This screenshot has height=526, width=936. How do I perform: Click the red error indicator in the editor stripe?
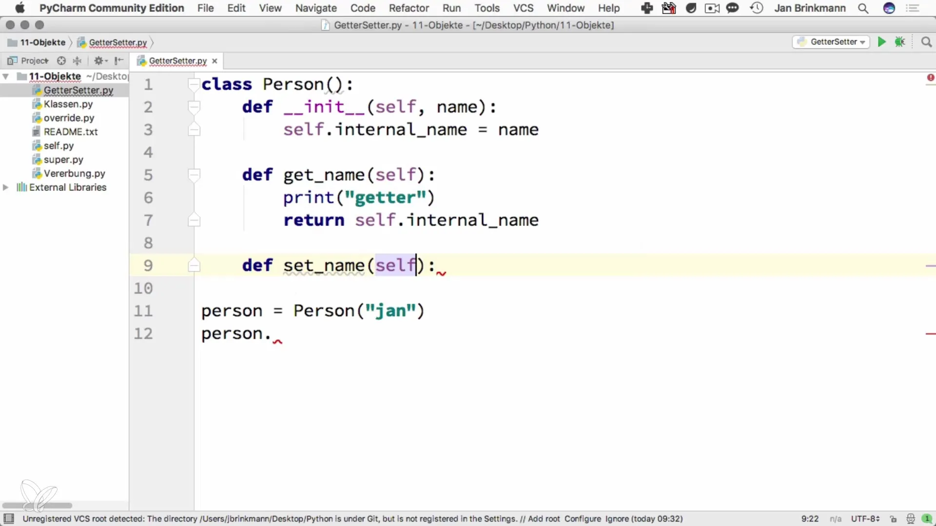tap(931, 77)
